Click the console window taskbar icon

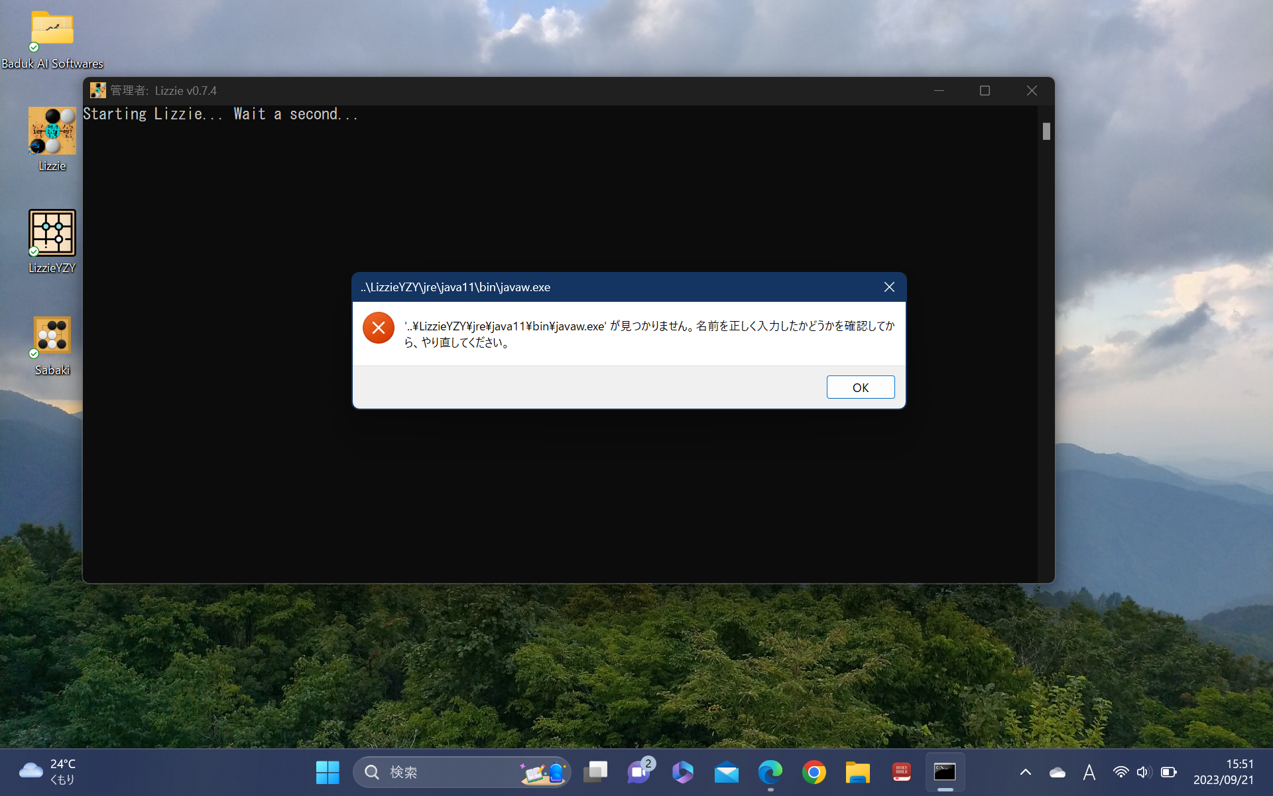(x=945, y=772)
